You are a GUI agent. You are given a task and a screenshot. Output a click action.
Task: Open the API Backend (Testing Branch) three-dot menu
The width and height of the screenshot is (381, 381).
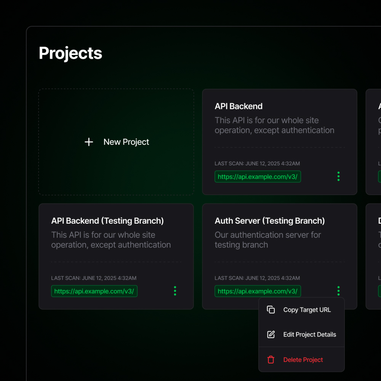coord(175,291)
